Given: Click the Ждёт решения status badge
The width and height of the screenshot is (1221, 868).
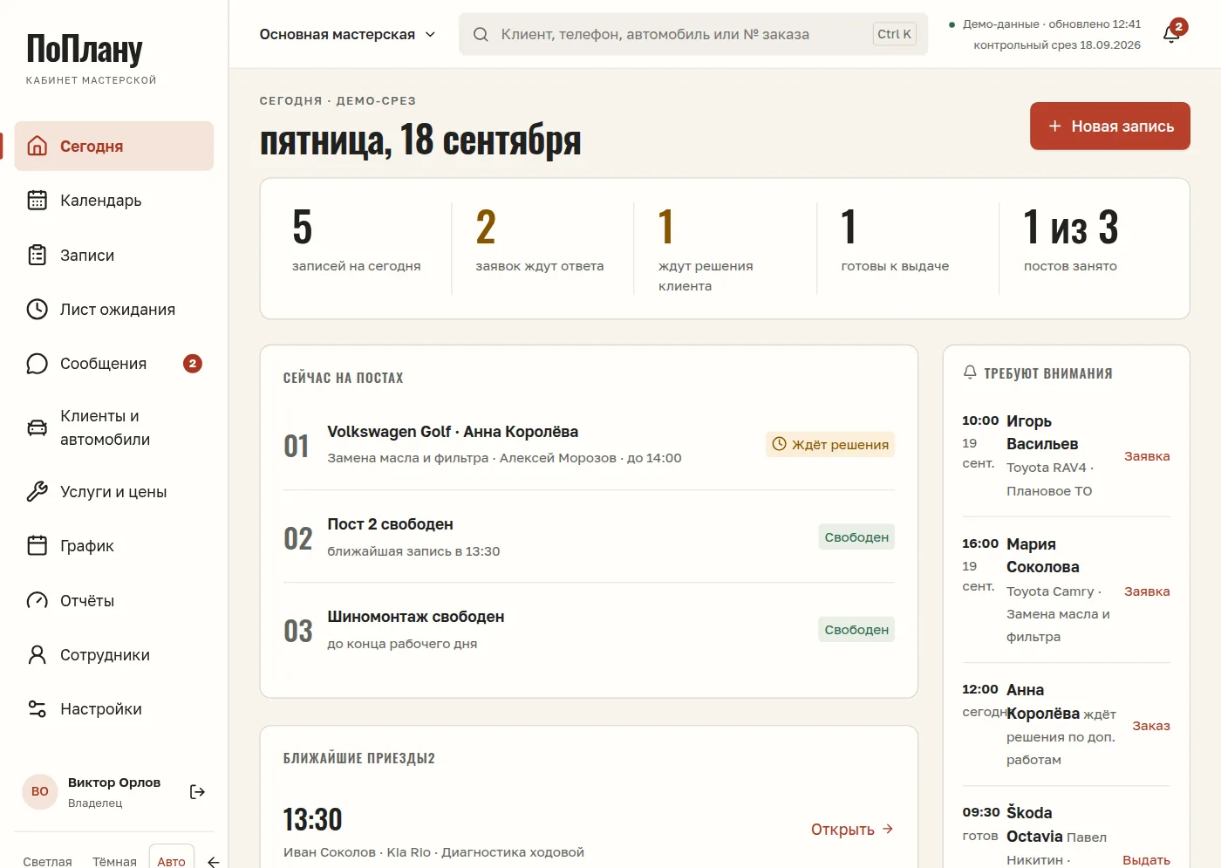Looking at the screenshot, I should [830, 445].
